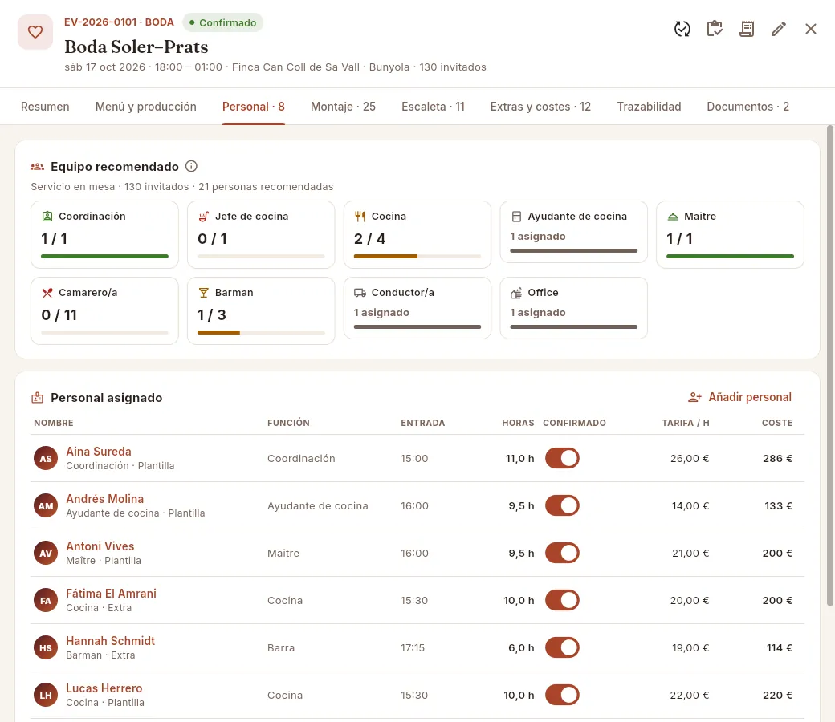The image size is (835, 722).
Task: Go to the Resumen tab
Action: (x=45, y=107)
